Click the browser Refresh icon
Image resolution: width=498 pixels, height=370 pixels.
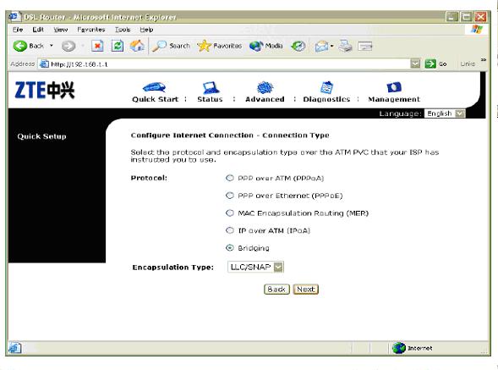(118, 46)
